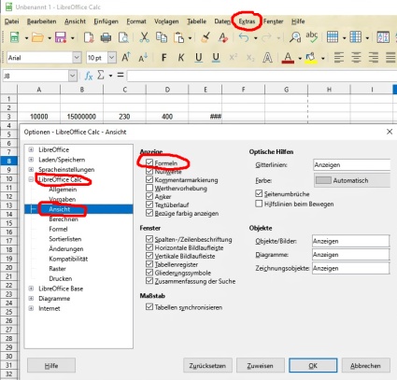Click the Center Horizontally icon
The width and height of the screenshot is (397, 380).
click(356, 58)
